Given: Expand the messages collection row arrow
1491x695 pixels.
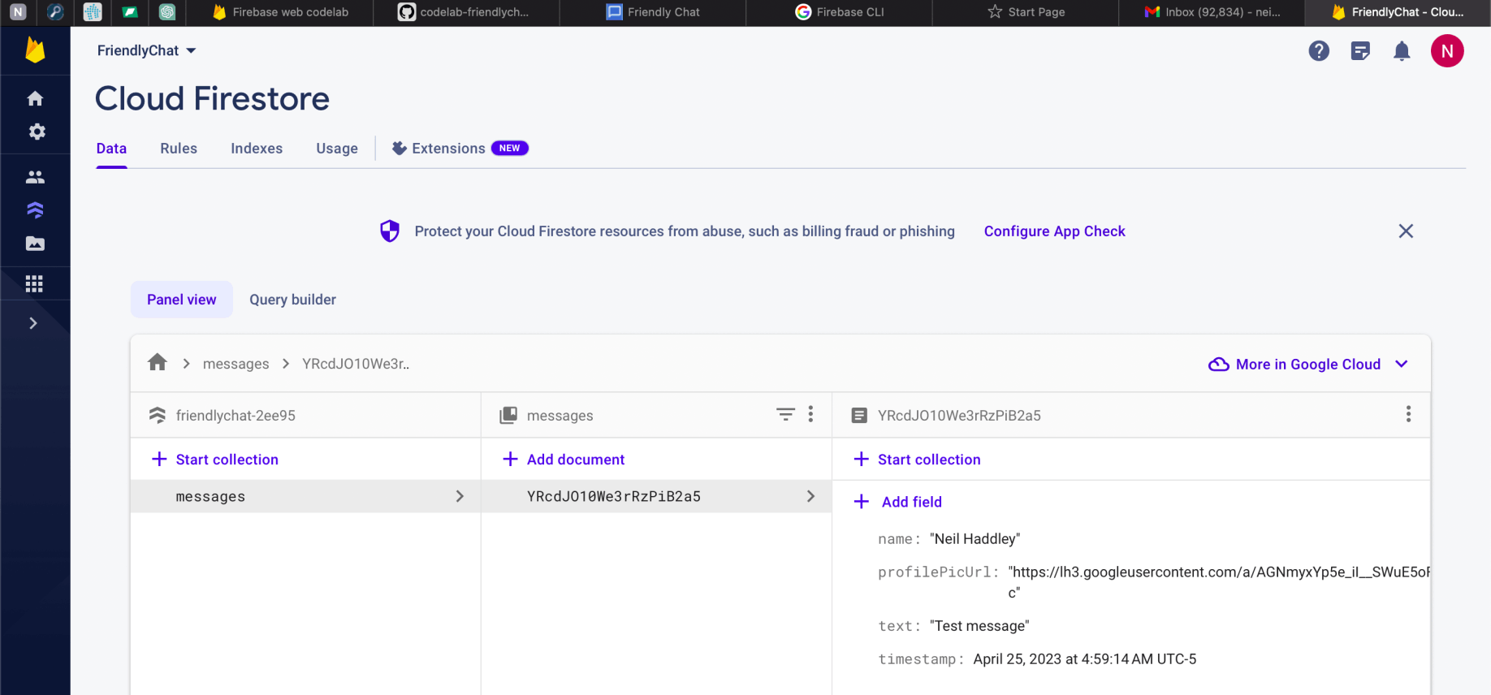Looking at the screenshot, I should coord(460,496).
